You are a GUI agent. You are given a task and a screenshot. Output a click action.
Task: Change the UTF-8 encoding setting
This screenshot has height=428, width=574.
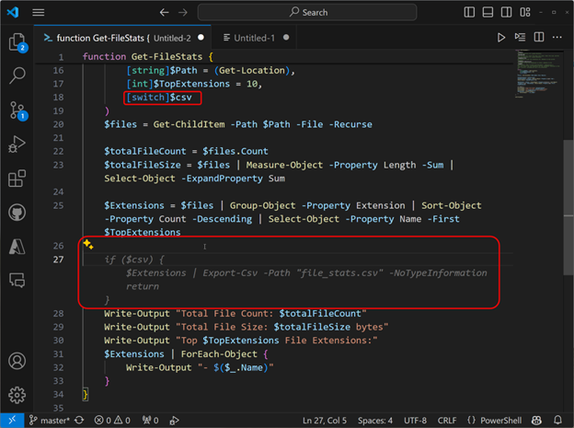[x=415, y=421]
